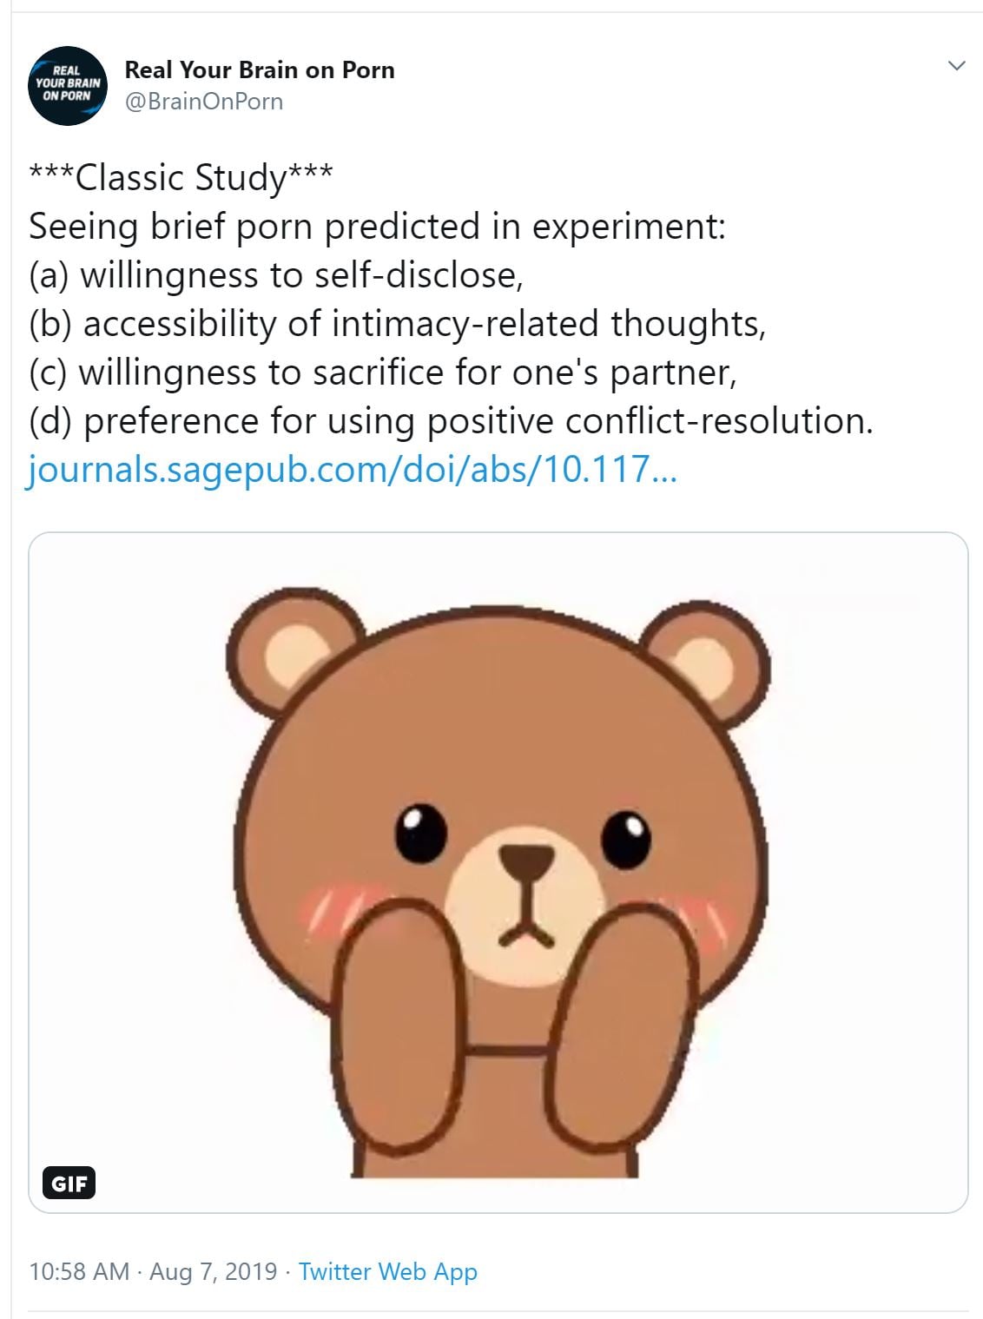Click the Twitter Web App source link

387,1271
